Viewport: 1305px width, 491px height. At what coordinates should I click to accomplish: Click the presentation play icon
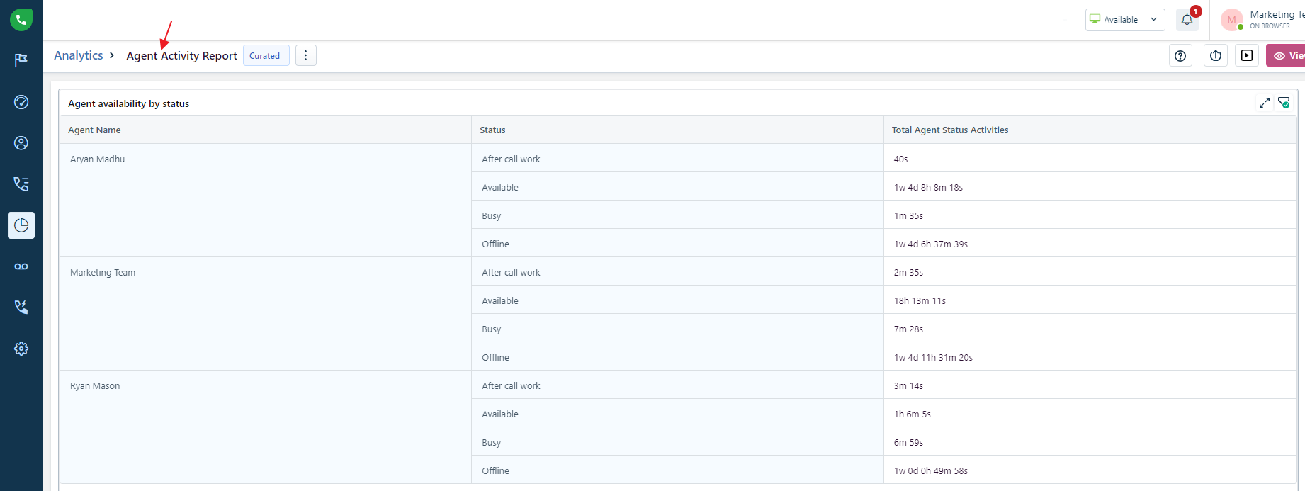click(1247, 55)
